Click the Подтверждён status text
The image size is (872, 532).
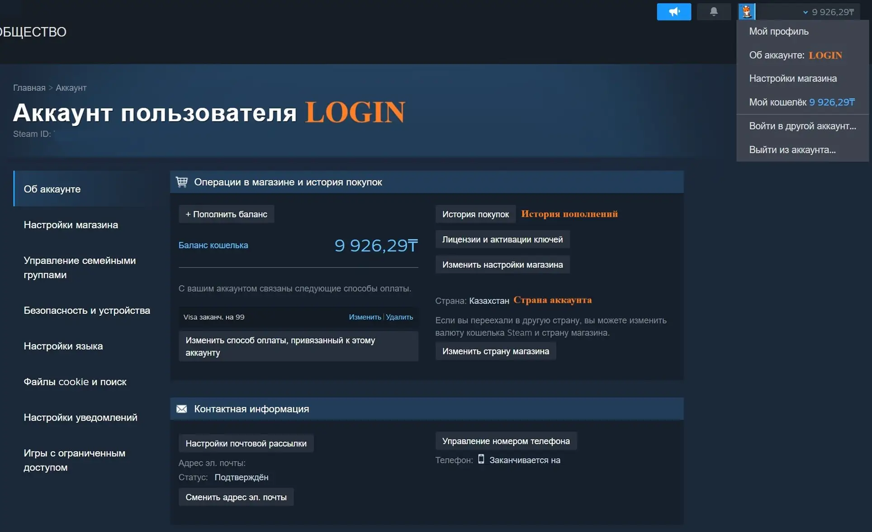[241, 477]
